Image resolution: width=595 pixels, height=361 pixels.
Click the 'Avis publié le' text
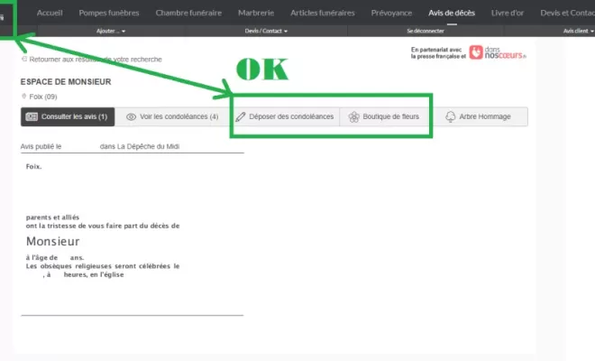click(x=41, y=146)
